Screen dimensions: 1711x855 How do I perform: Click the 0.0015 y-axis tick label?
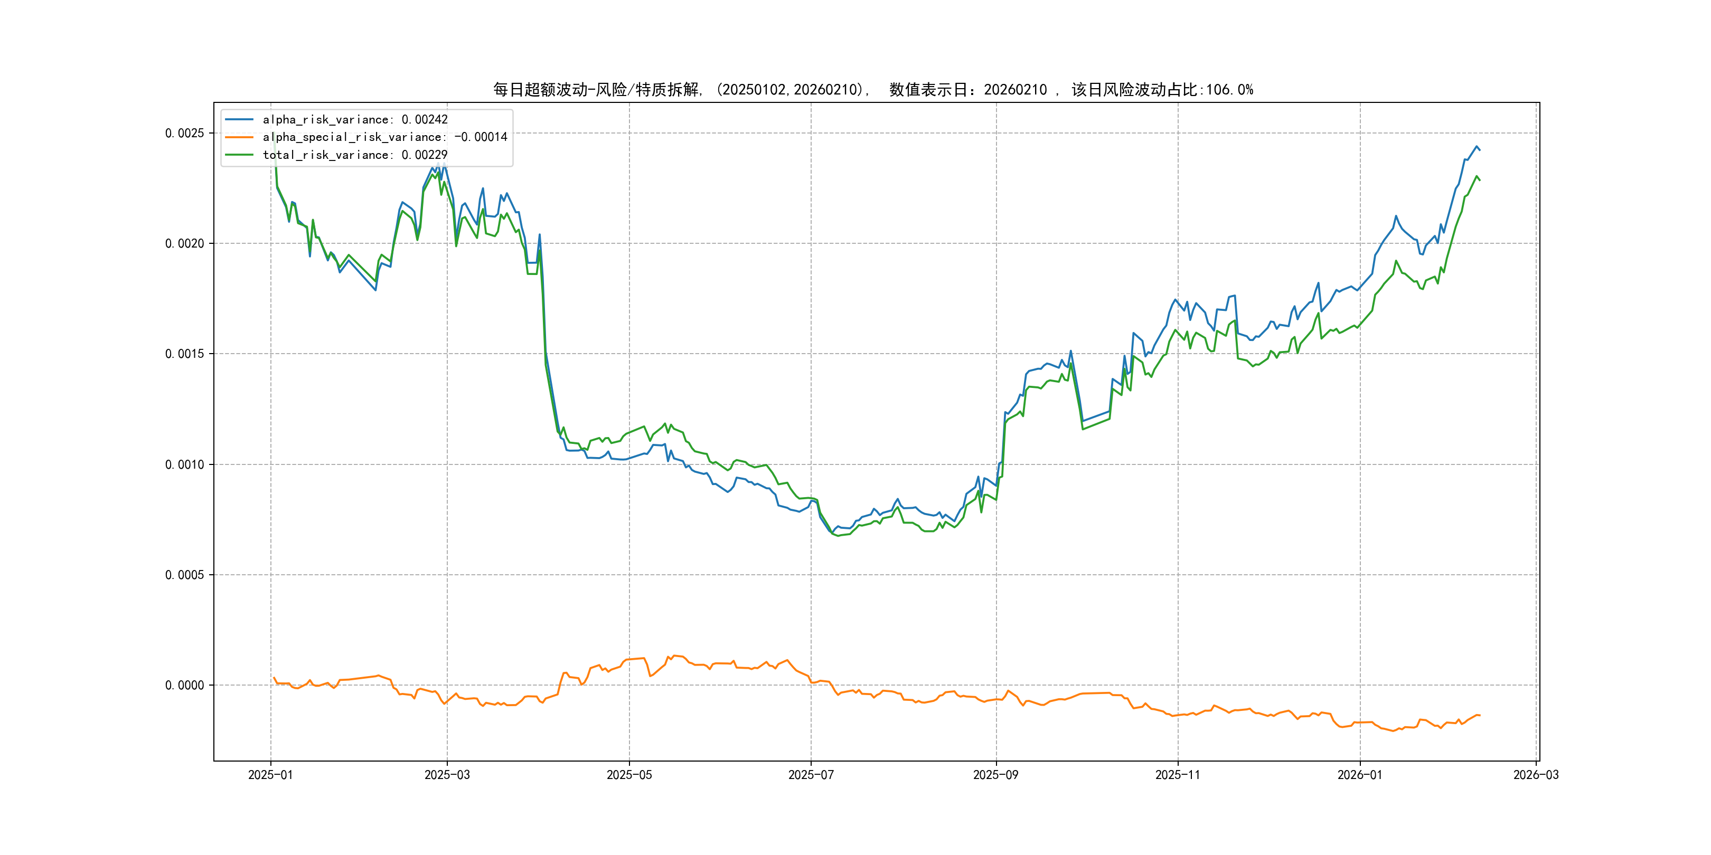tap(185, 354)
